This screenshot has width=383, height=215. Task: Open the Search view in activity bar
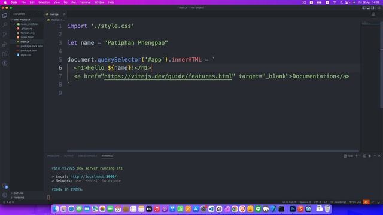point(5,24)
